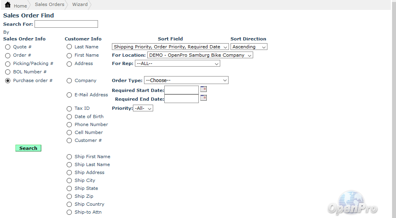This screenshot has width=396, height=218.
Task: Expand the Sort Field dropdown
Action: click(170, 47)
